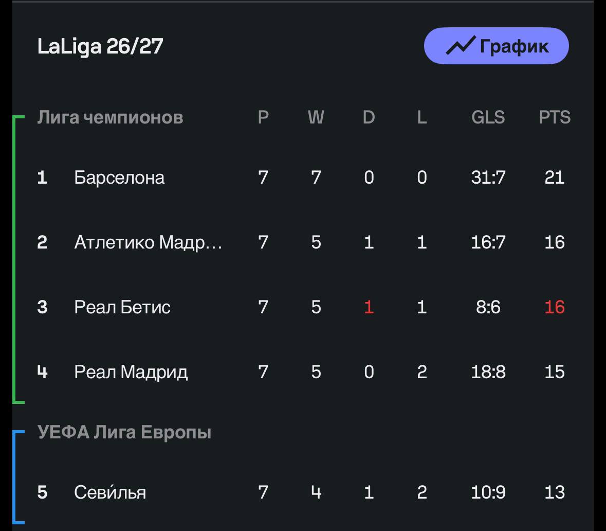Click the W wins column header
This screenshot has width=606, height=531.
click(316, 117)
